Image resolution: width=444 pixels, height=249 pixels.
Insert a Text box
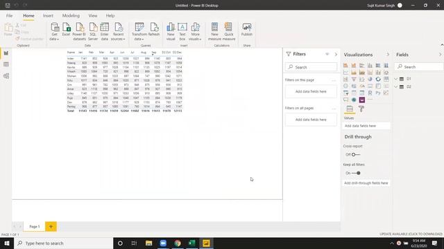point(182,32)
